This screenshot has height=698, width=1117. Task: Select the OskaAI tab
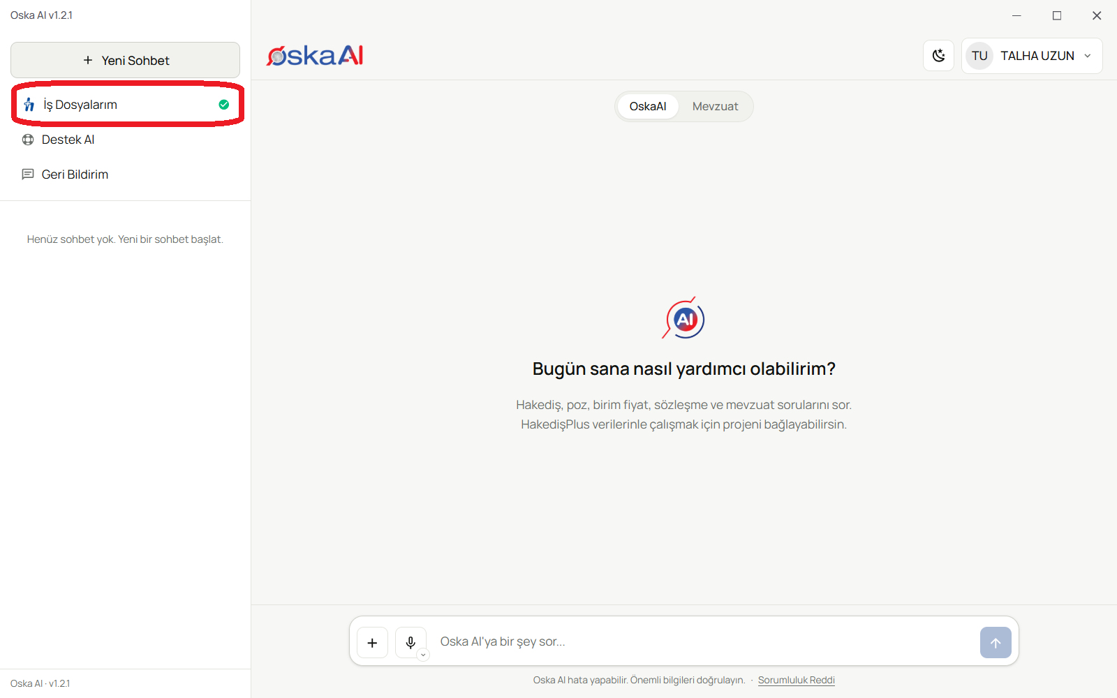[x=648, y=106]
